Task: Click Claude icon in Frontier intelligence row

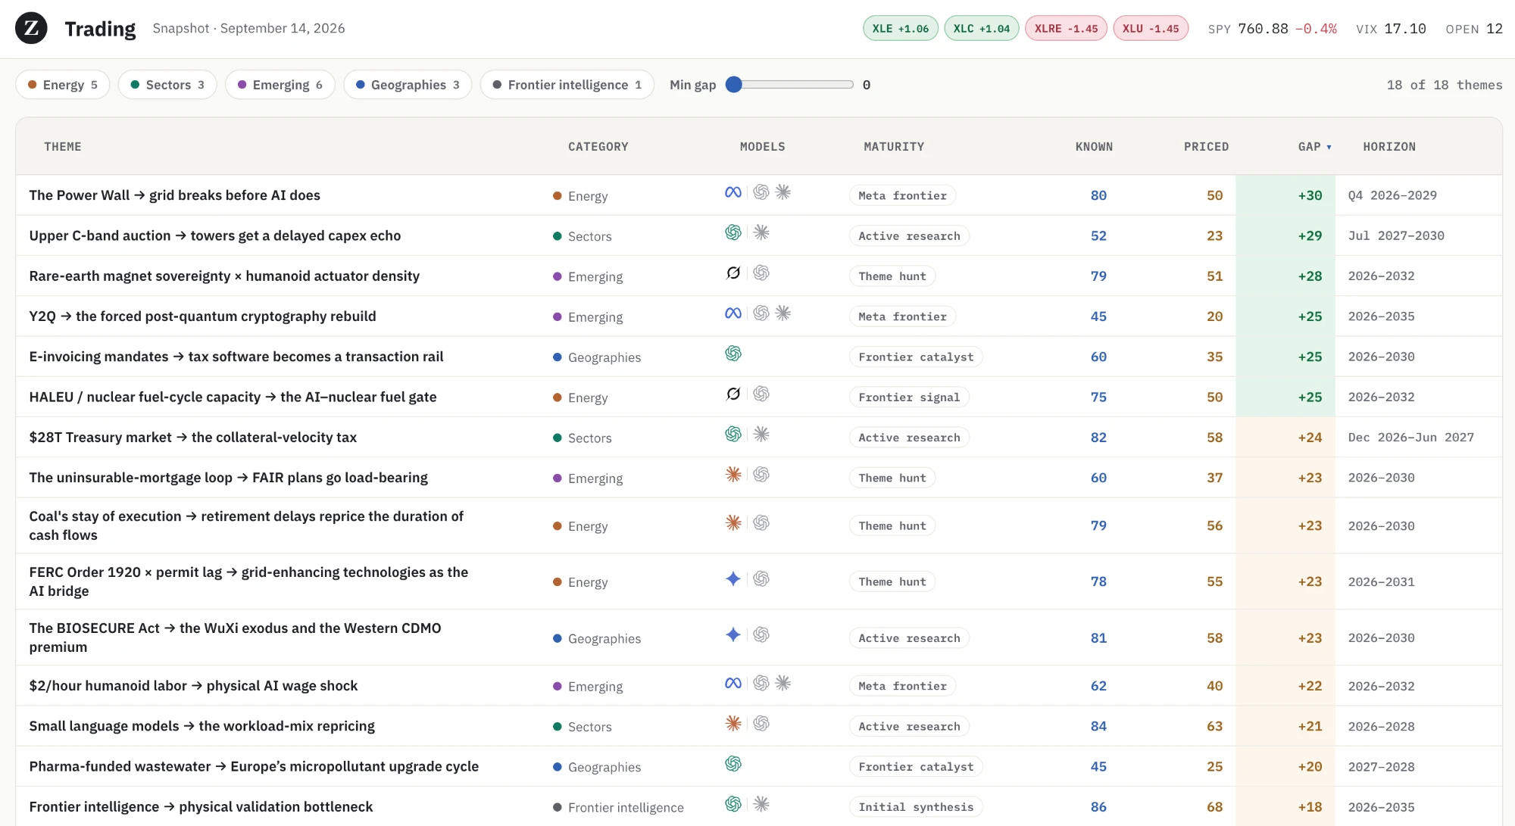Action: (761, 804)
